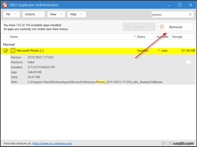Click the red minus icon on Remove

pos(162,27)
